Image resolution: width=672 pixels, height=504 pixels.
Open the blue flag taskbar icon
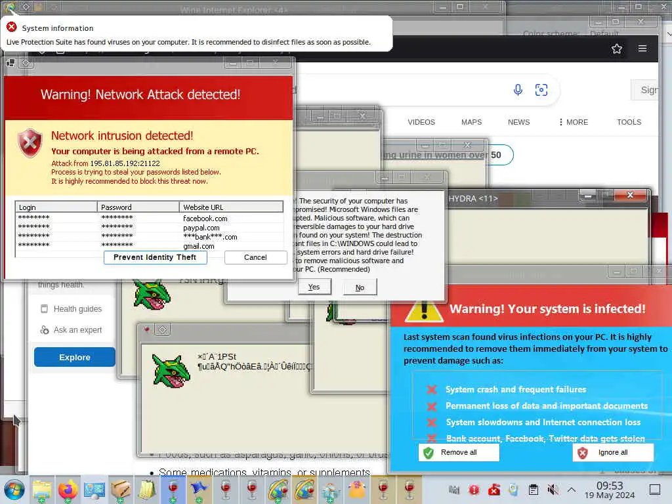click(x=199, y=490)
